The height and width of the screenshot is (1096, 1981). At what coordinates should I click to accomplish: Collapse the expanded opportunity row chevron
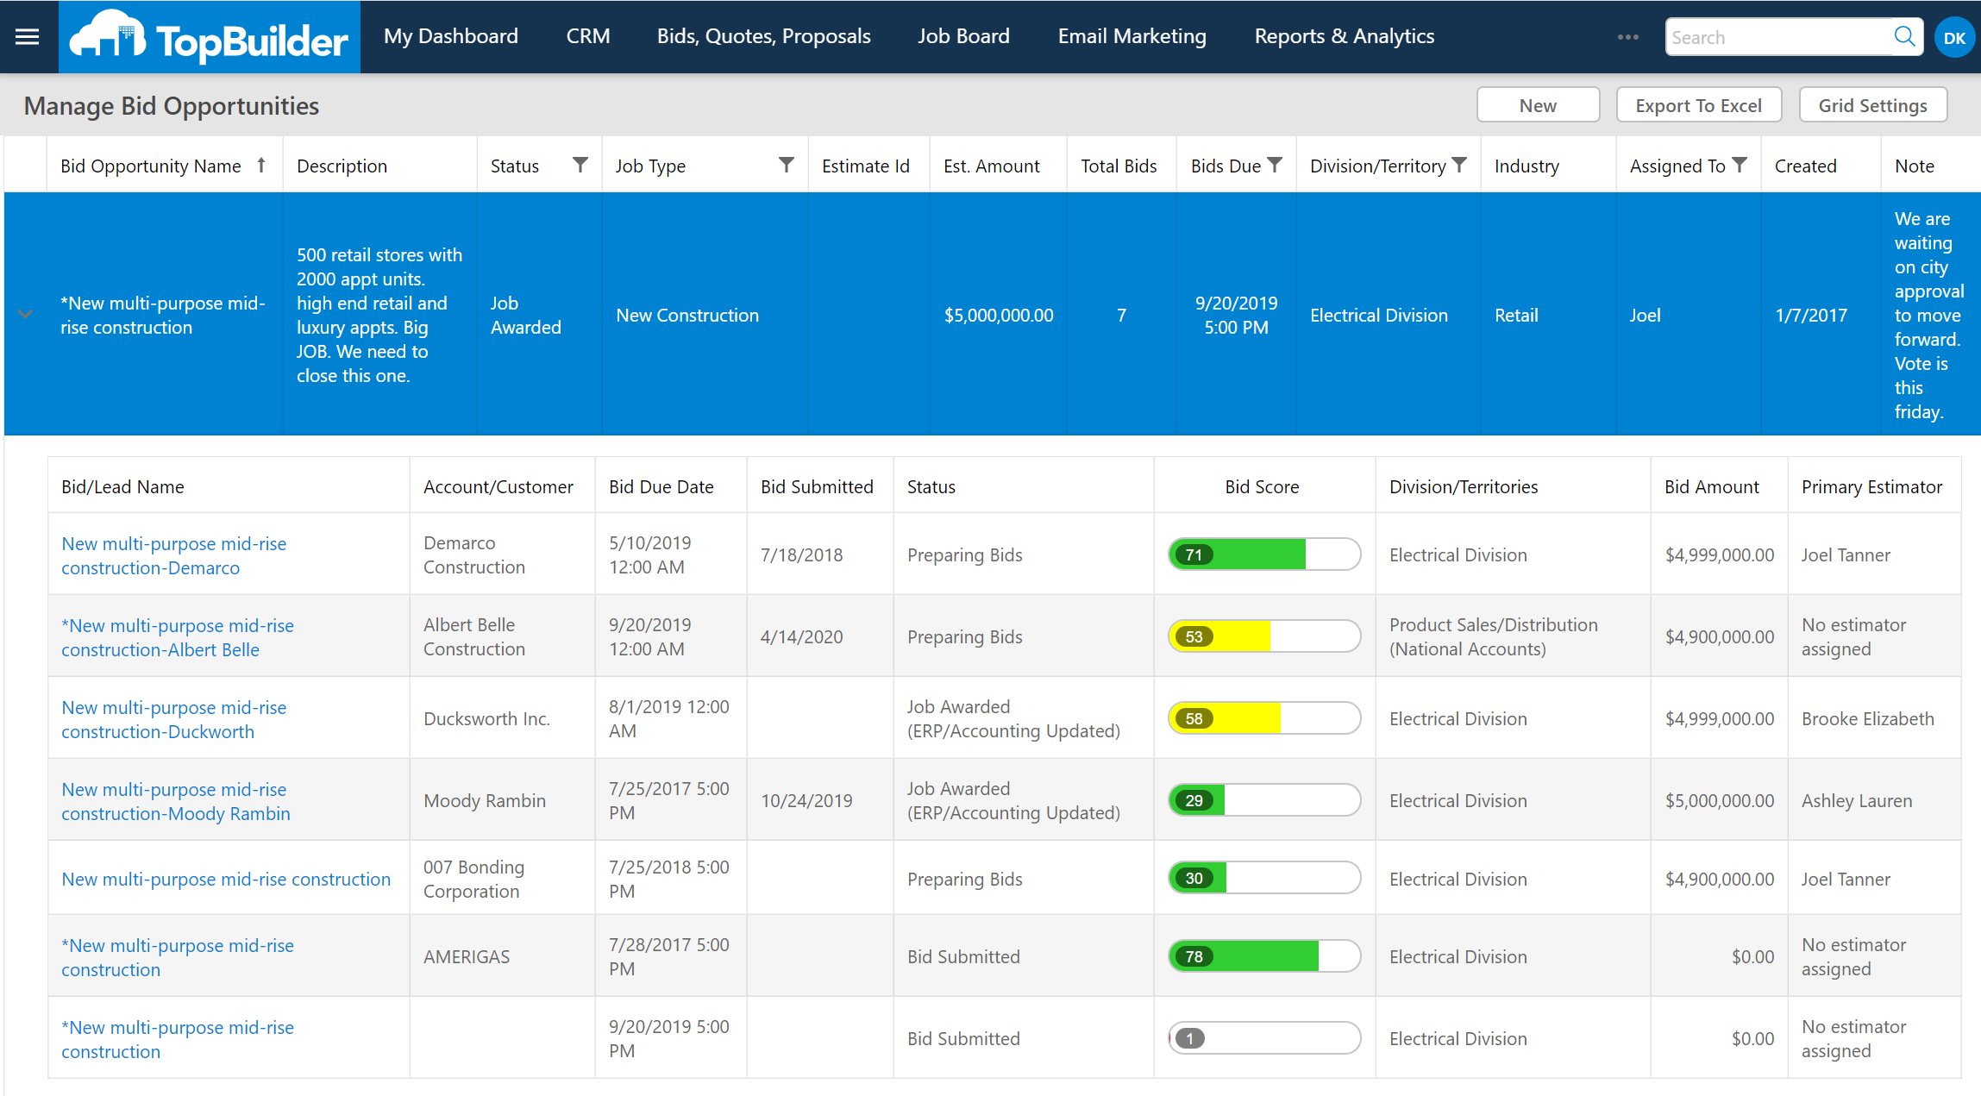coord(26,315)
